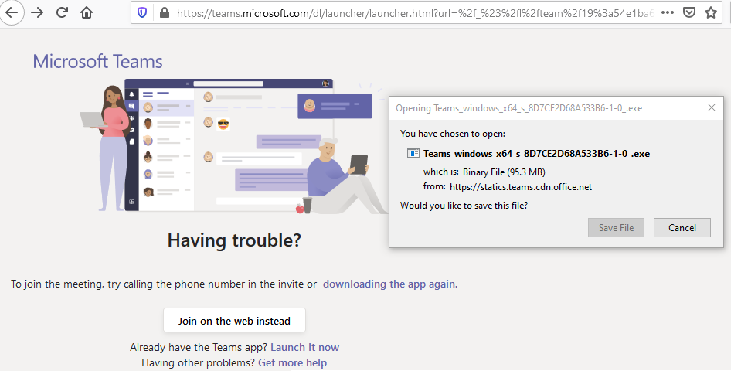Click Join on the web instead
Screen dimensions: 731x371
234,320
